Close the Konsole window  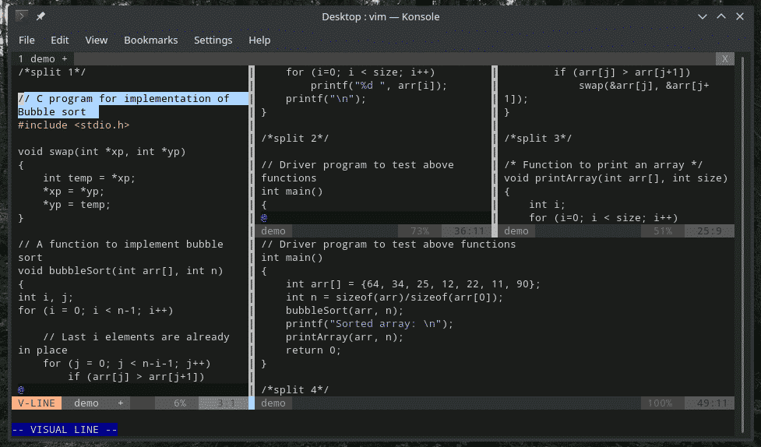(x=740, y=16)
